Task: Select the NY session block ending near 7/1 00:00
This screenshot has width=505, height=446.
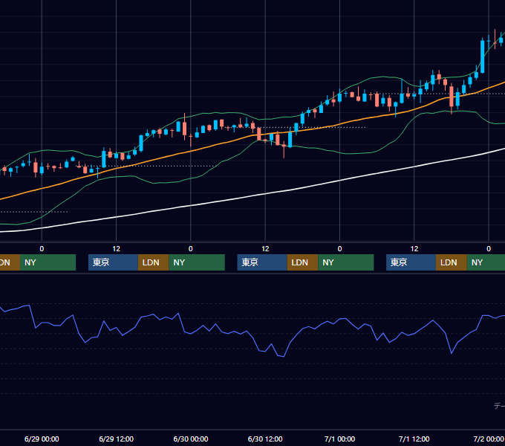Action: 345,262
